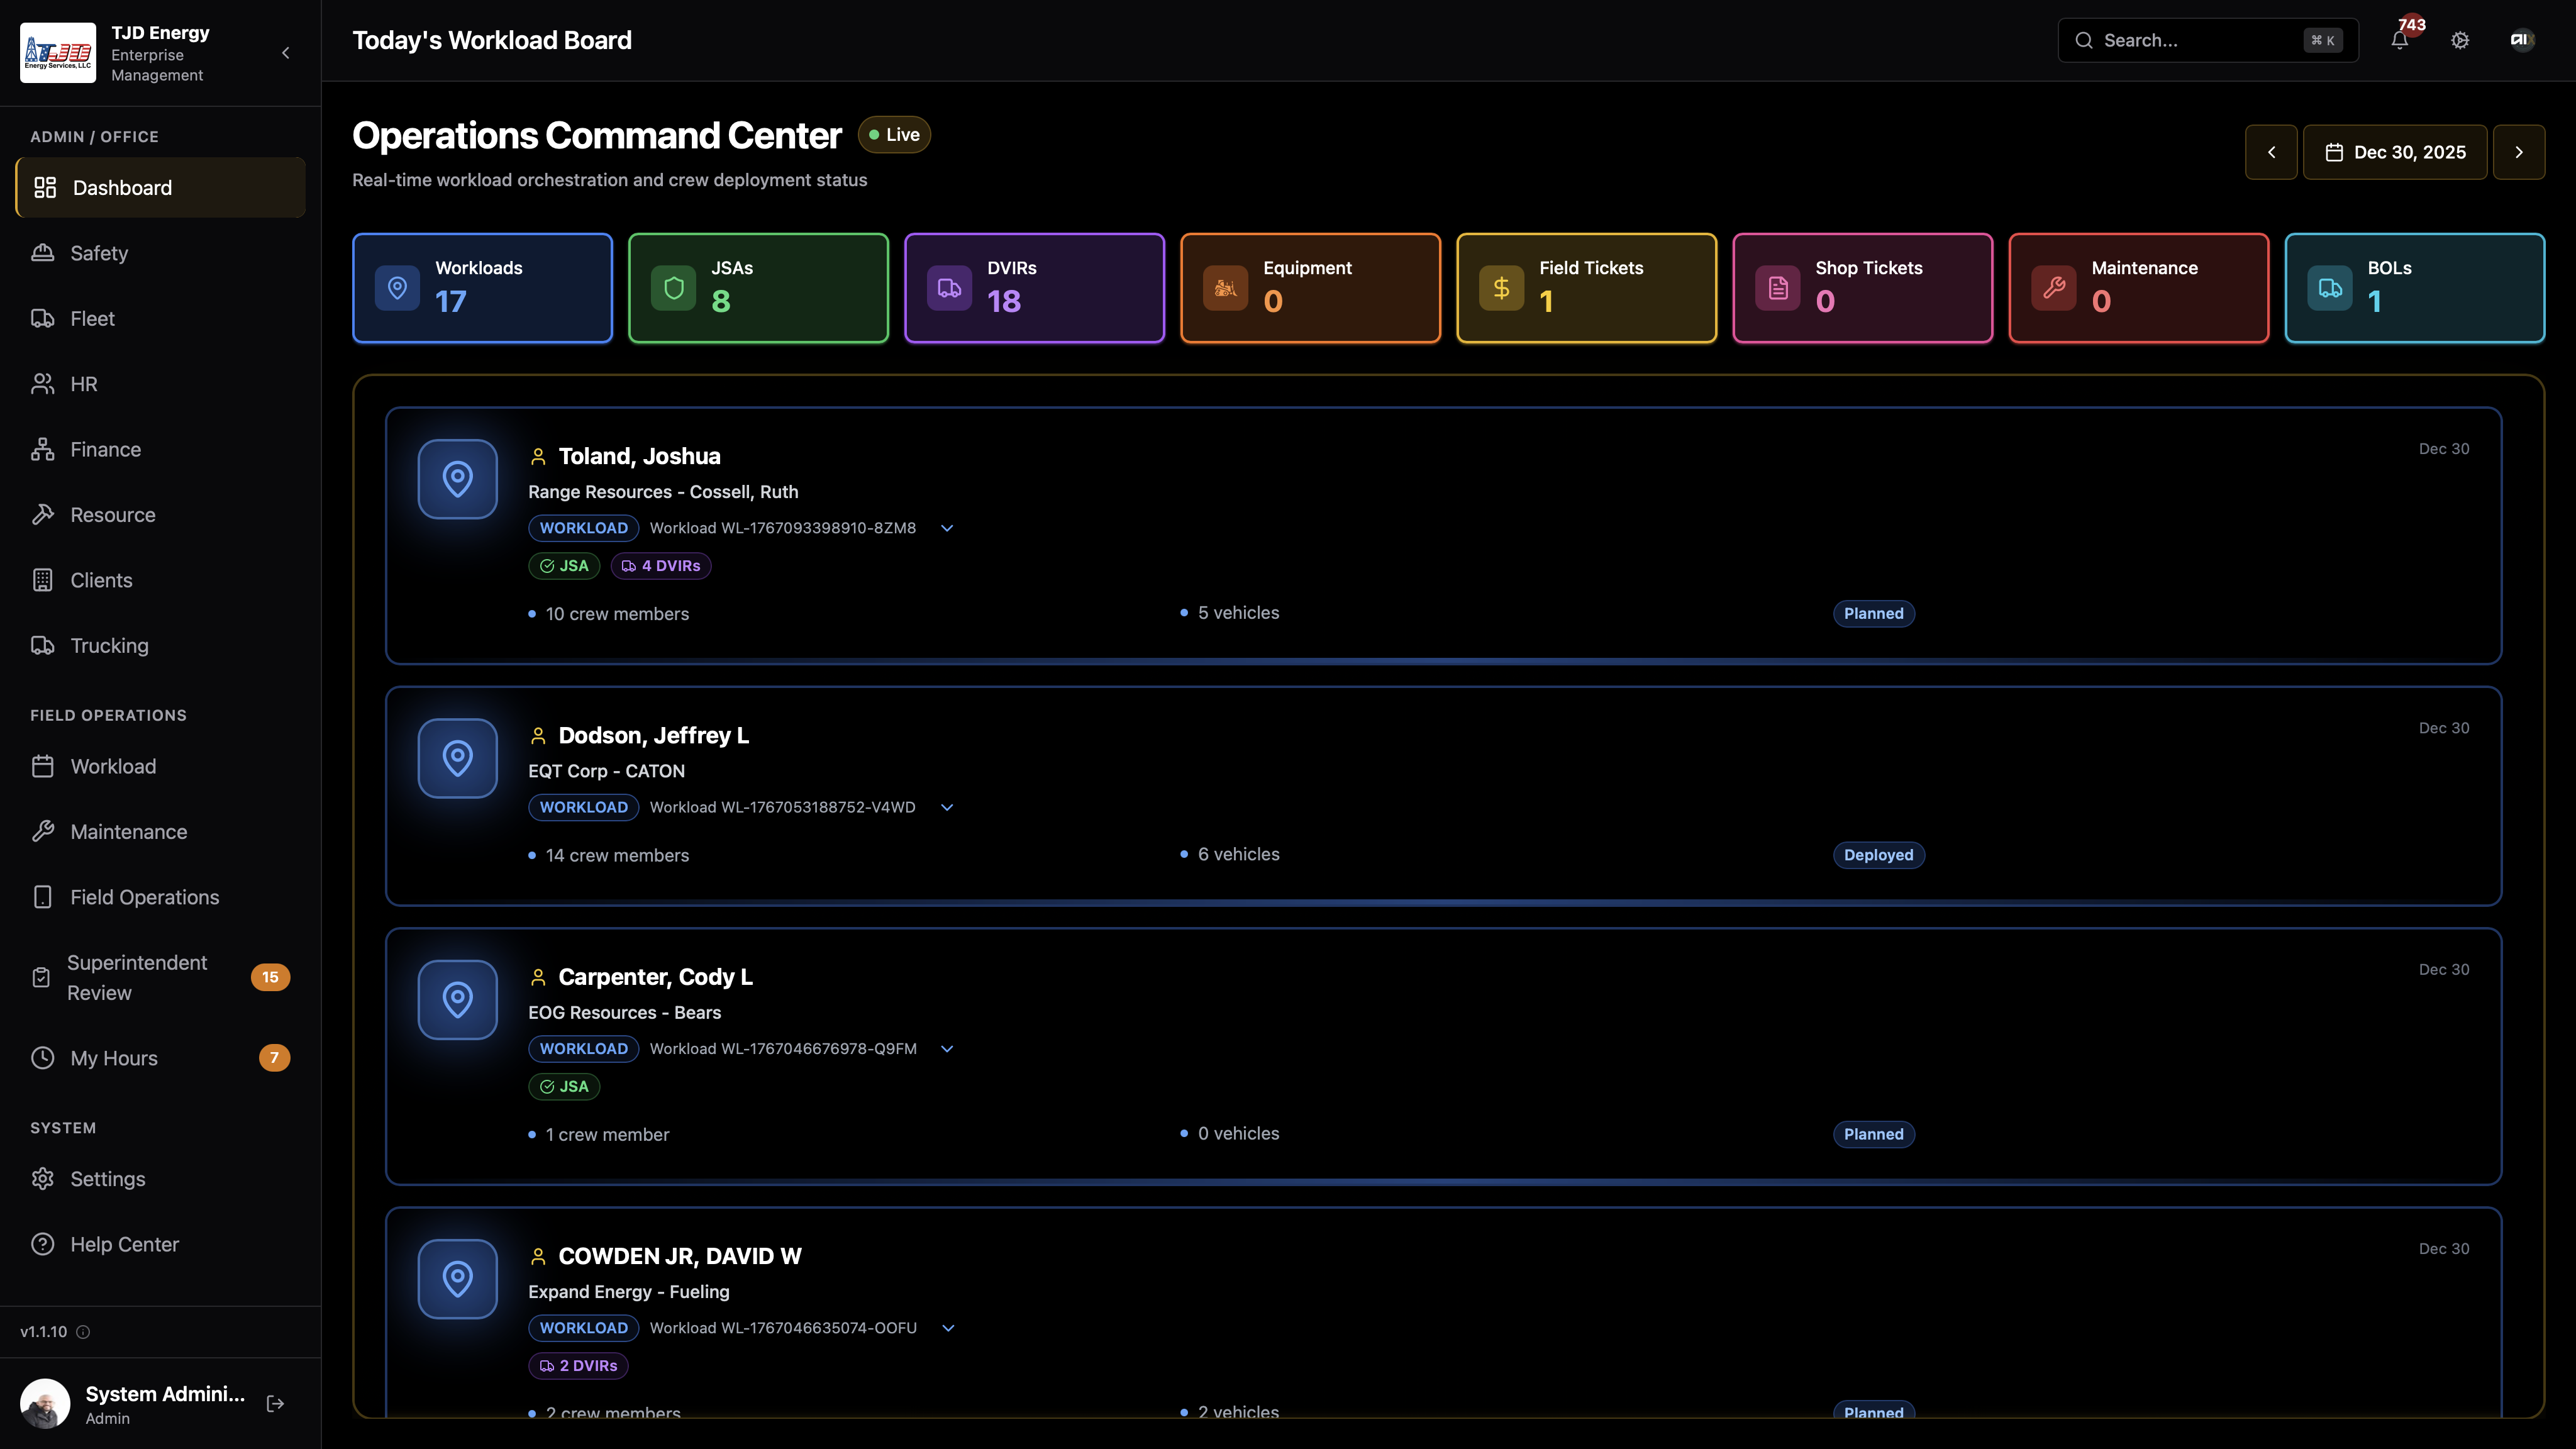Open the gear settings icon in header

coord(2460,40)
